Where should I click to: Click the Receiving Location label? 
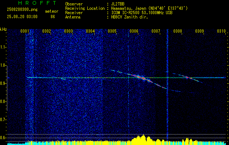(85, 8)
